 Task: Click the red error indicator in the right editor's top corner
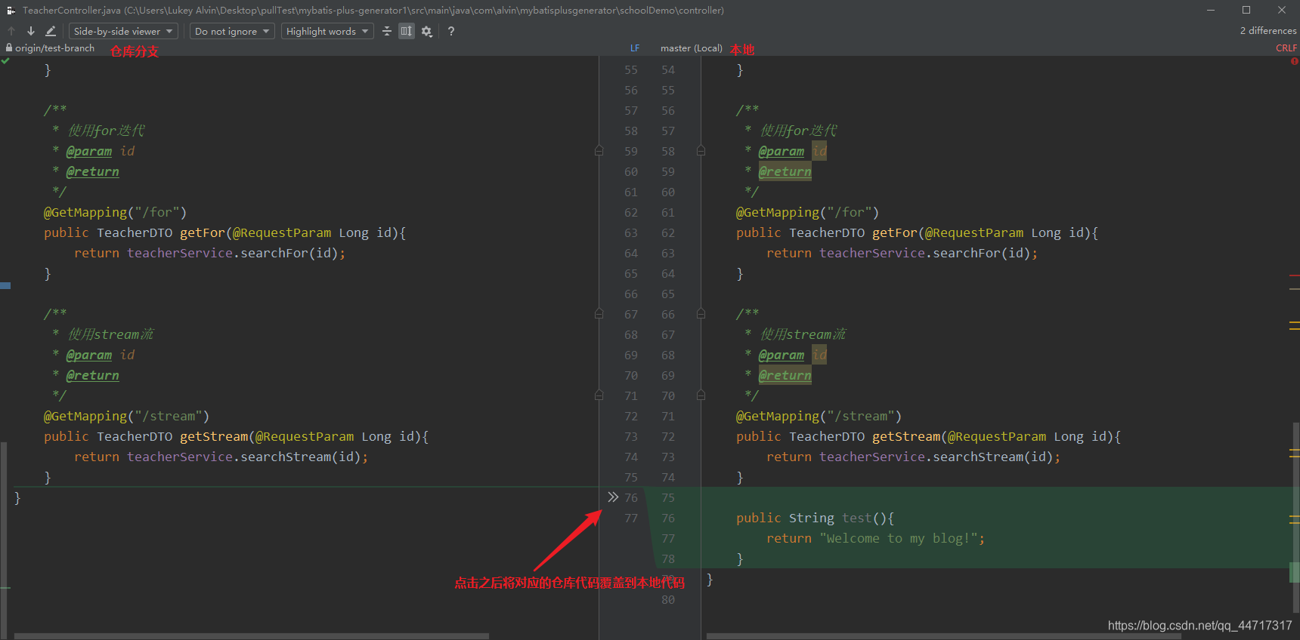click(x=1294, y=61)
